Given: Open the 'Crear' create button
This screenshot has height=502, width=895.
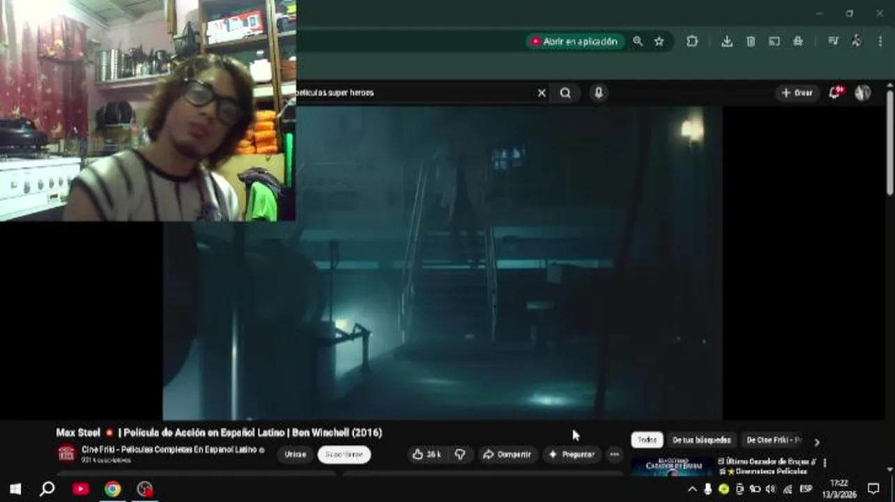Looking at the screenshot, I should 797,93.
